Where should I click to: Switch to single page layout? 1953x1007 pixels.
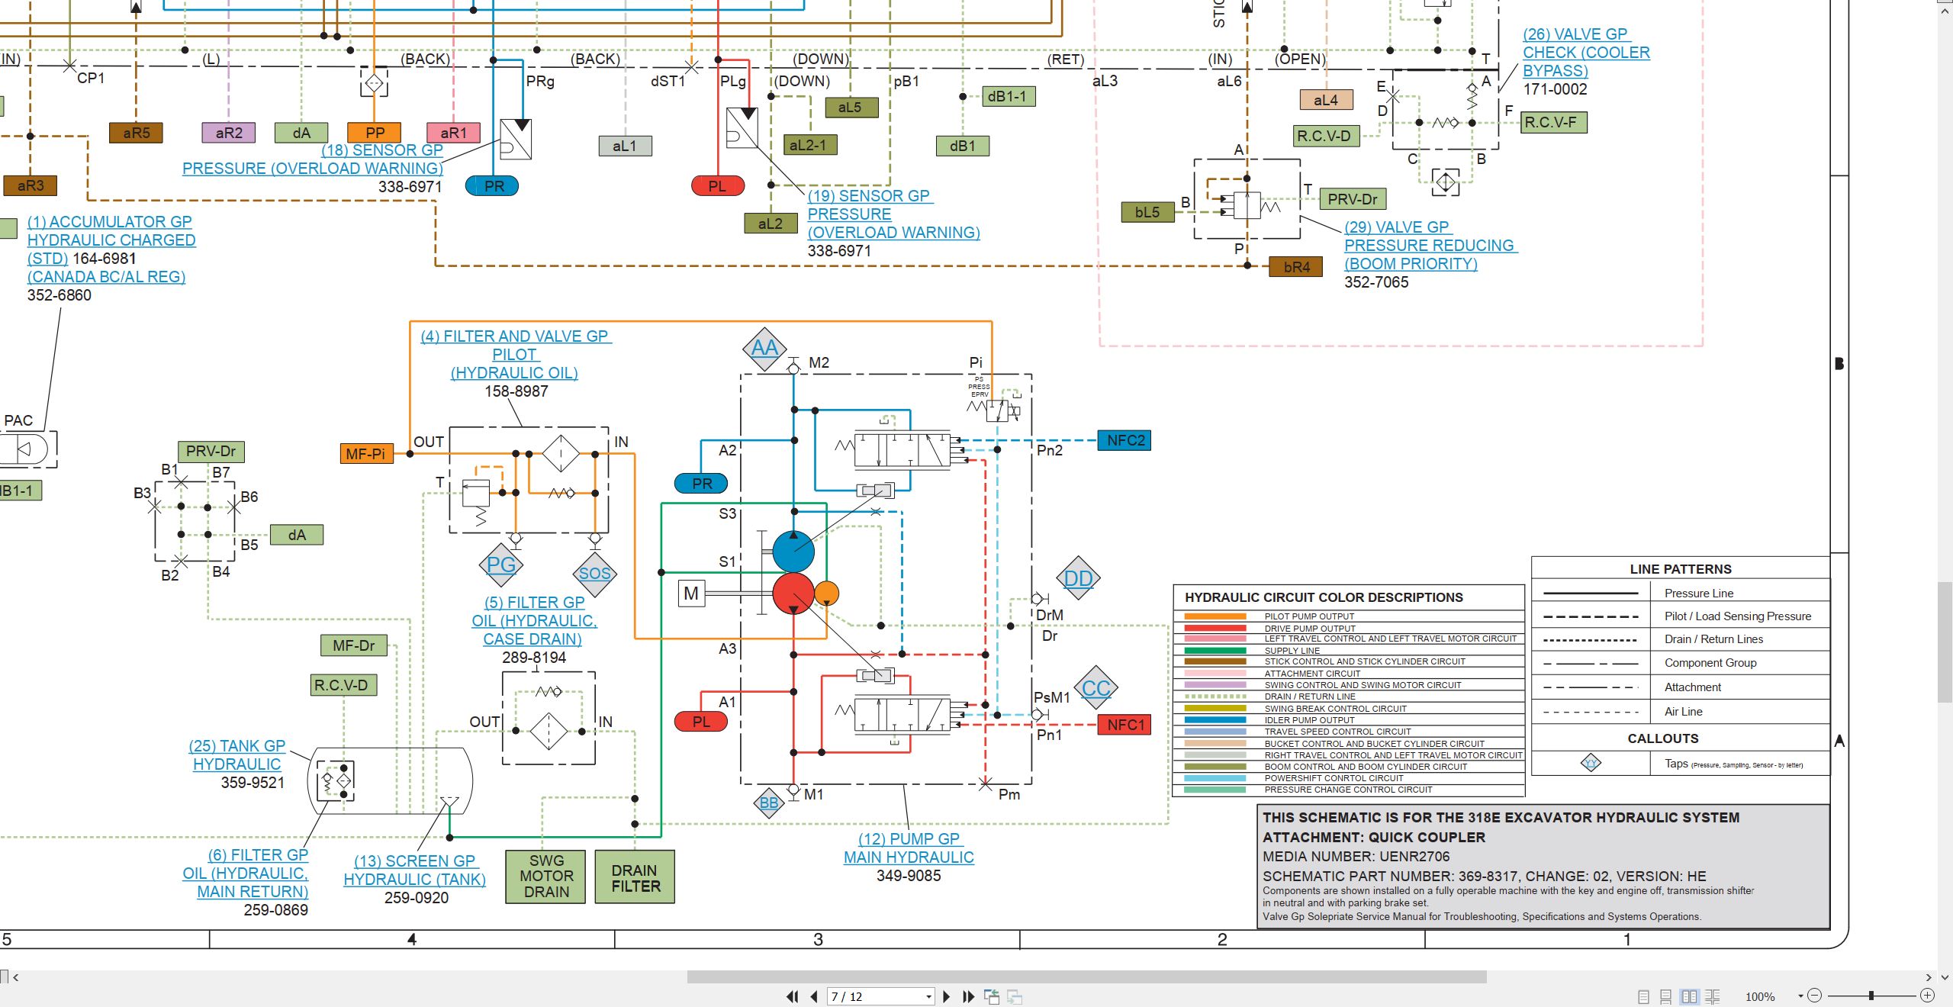coord(1644,996)
